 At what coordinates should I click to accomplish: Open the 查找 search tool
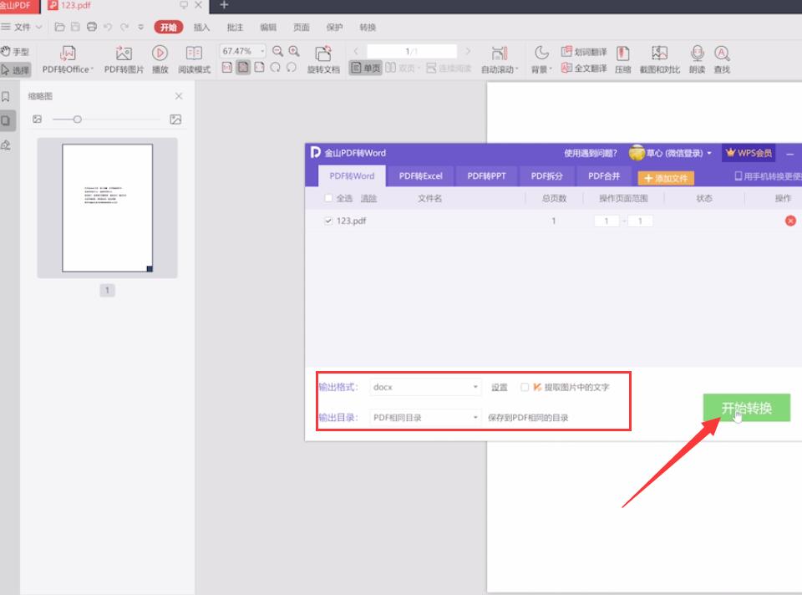pos(722,60)
